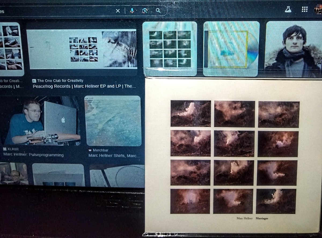Clear the search box with the X icon
Viewport: 322px width, 238px height.
point(118,11)
